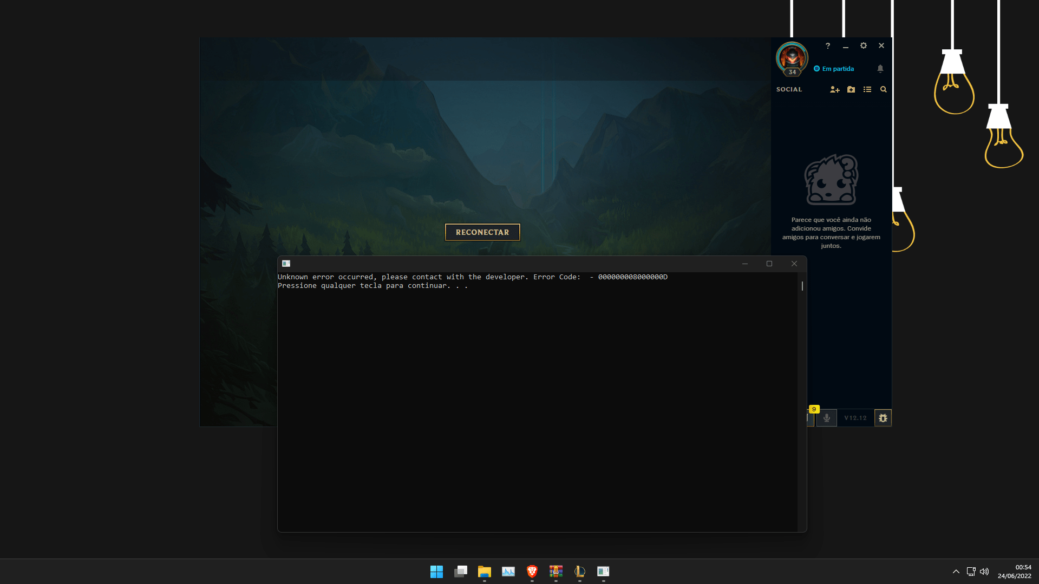Open the image viewer taskbar icon
Viewport: 1039px width, 584px height.
click(x=508, y=572)
